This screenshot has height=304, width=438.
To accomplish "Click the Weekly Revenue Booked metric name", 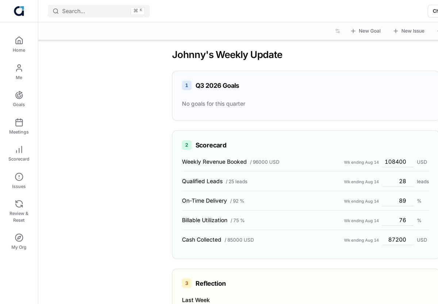I will click(214, 162).
